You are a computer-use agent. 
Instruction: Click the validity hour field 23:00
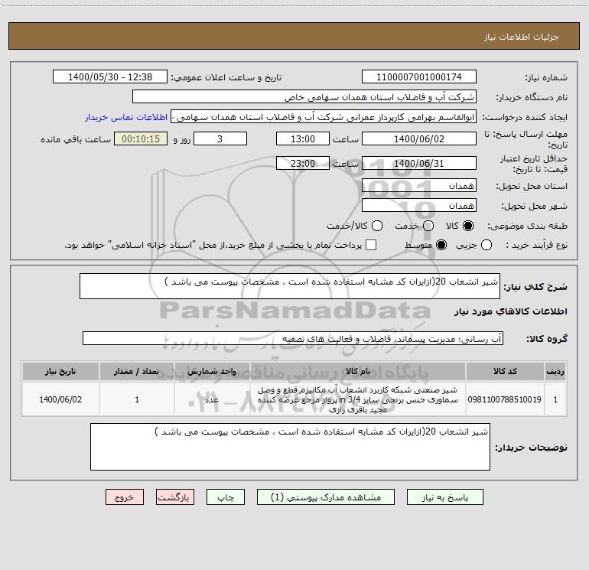pos(303,163)
